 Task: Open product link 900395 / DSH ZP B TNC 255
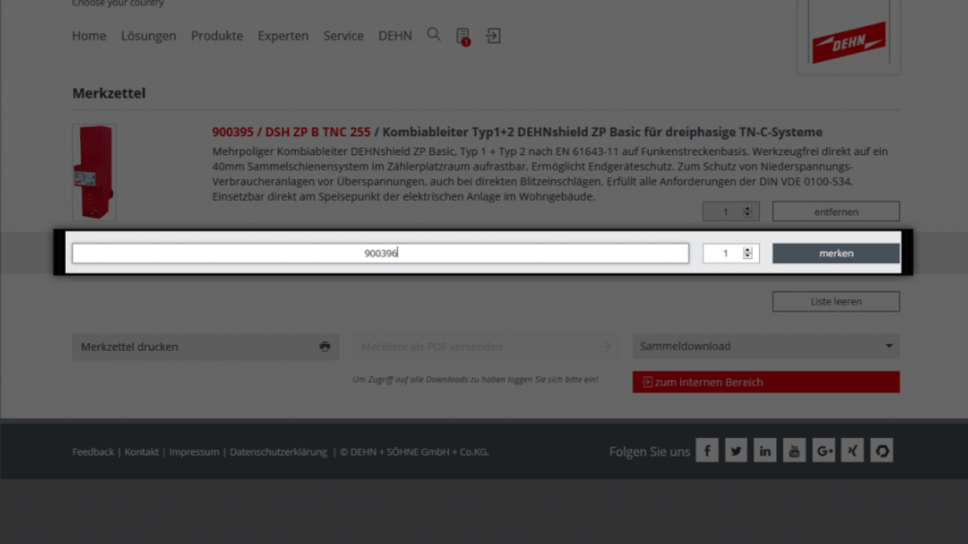pos(291,132)
